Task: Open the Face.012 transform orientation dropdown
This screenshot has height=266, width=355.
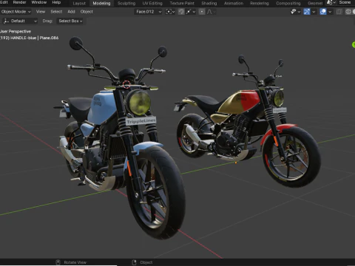Action: [148, 12]
